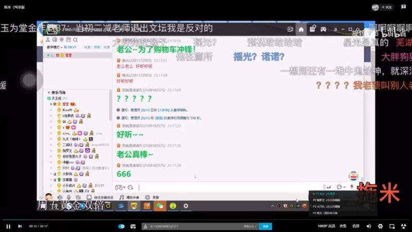
Task: Open the 1080P quality selector
Action: pos(326,226)
